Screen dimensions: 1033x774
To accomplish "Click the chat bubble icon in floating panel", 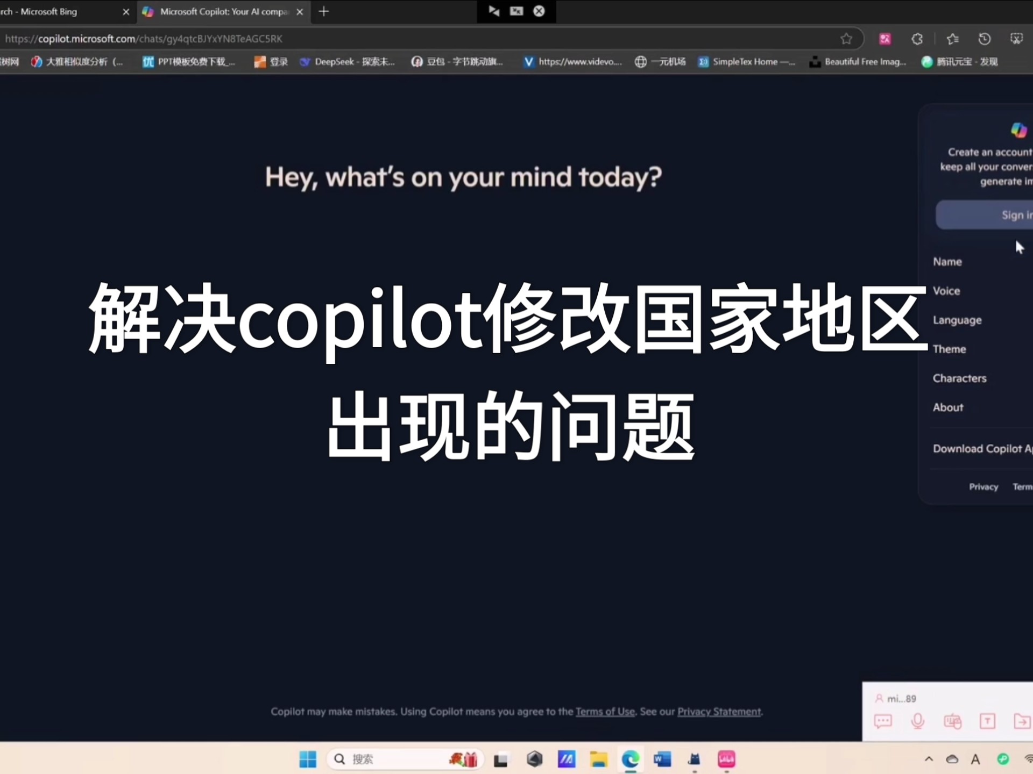I will pyautogui.click(x=883, y=721).
